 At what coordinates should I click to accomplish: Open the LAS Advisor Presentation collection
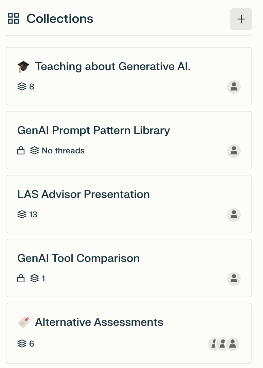(x=84, y=194)
